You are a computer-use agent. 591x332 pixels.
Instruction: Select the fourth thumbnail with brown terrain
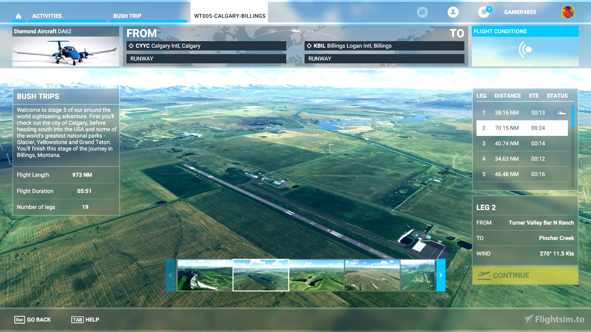pos(372,275)
